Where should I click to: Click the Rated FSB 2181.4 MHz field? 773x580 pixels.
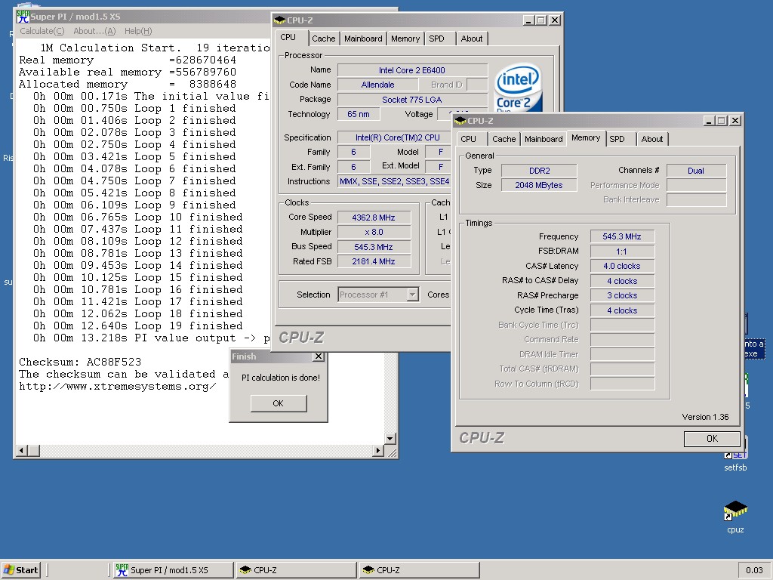coord(374,261)
